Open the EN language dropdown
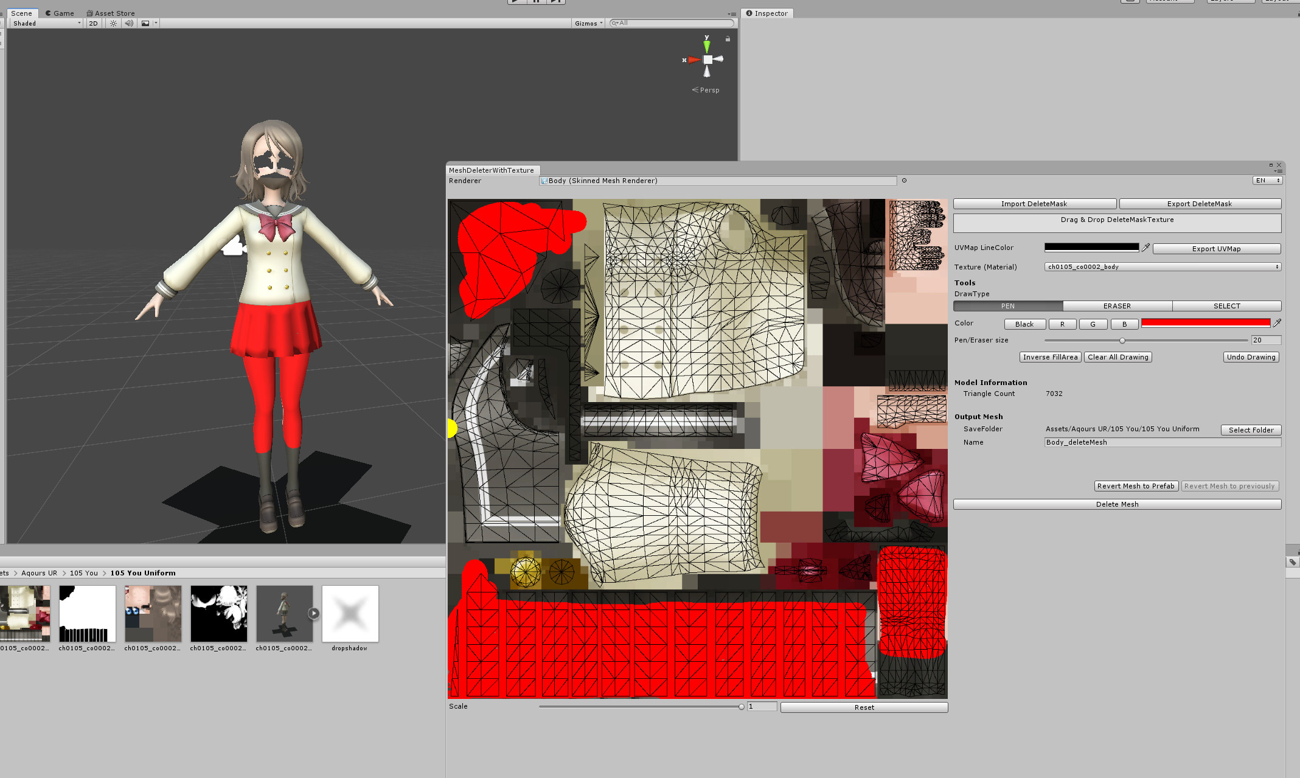This screenshot has height=778, width=1300. pyautogui.click(x=1267, y=181)
